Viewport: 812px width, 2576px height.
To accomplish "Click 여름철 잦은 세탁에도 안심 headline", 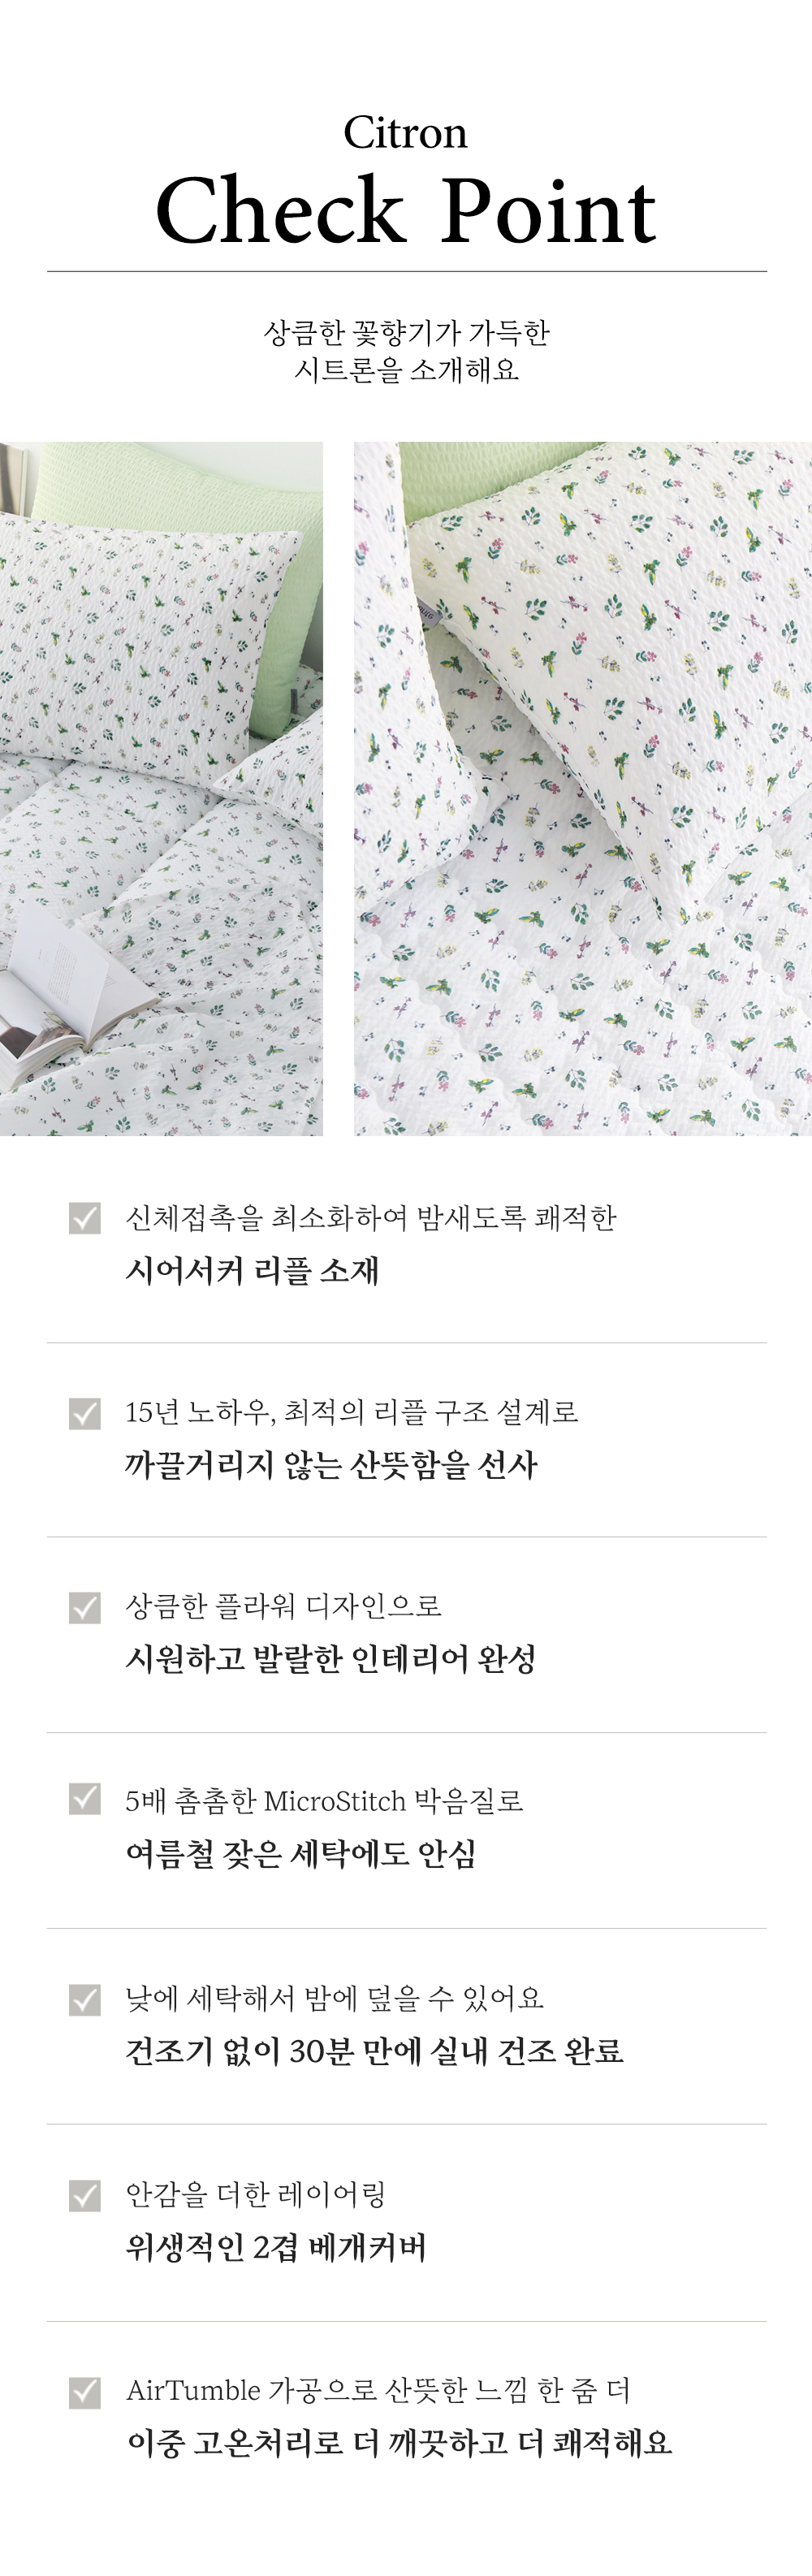I will coord(300,1854).
